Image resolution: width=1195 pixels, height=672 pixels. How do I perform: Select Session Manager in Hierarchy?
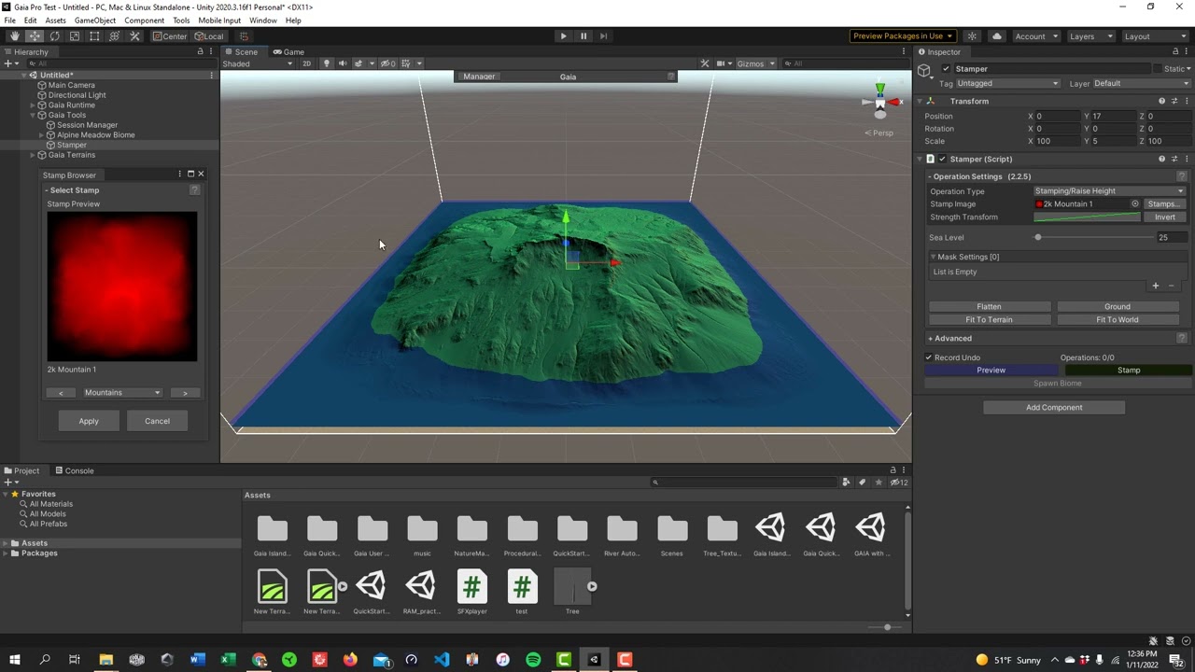(x=87, y=125)
